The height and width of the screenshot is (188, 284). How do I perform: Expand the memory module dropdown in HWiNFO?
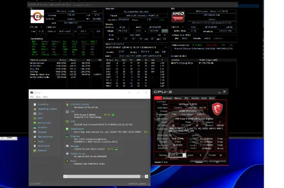[x=166, y=47]
